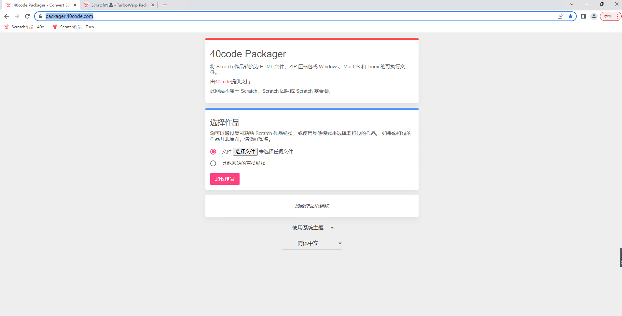Bookmark this page with the star icon
622x316 pixels.
(x=571, y=16)
